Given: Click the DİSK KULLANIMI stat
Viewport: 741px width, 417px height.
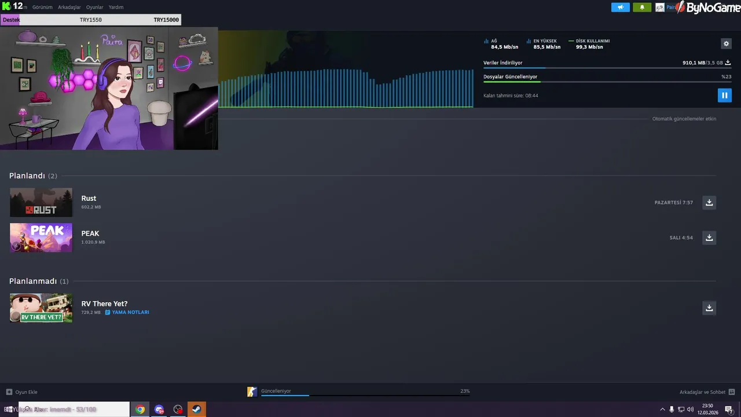Looking at the screenshot, I should click(x=589, y=44).
